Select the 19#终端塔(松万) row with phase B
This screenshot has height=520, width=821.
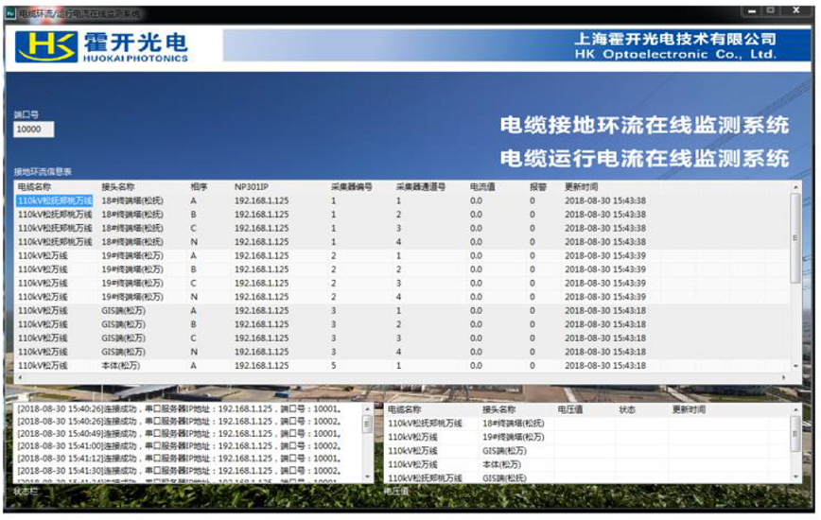402,269
